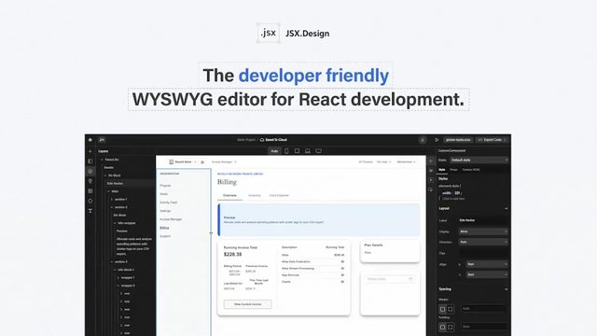
Task: Click the third icon in the right panel strip
Action: pos(431,180)
